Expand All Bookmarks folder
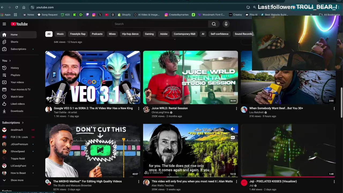The width and height of the screenshot is (343, 193). pyautogui.click(x=329, y=15)
